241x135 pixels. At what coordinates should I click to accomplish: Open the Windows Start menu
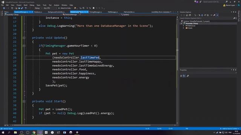tap(3, 132)
